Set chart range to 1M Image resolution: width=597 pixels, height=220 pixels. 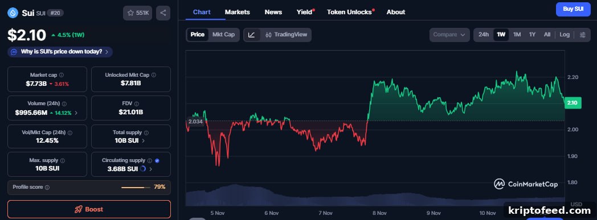517,35
